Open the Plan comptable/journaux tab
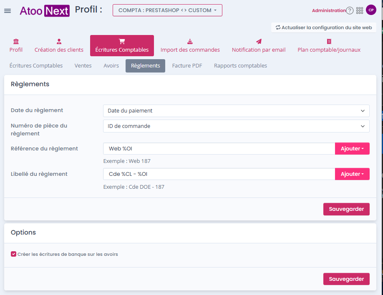Image resolution: width=383 pixels, height=295 pixels. (x=329, y=46)
